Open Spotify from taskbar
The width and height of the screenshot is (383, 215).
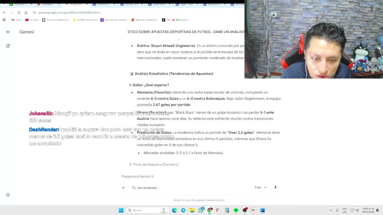tap(236, 210)
